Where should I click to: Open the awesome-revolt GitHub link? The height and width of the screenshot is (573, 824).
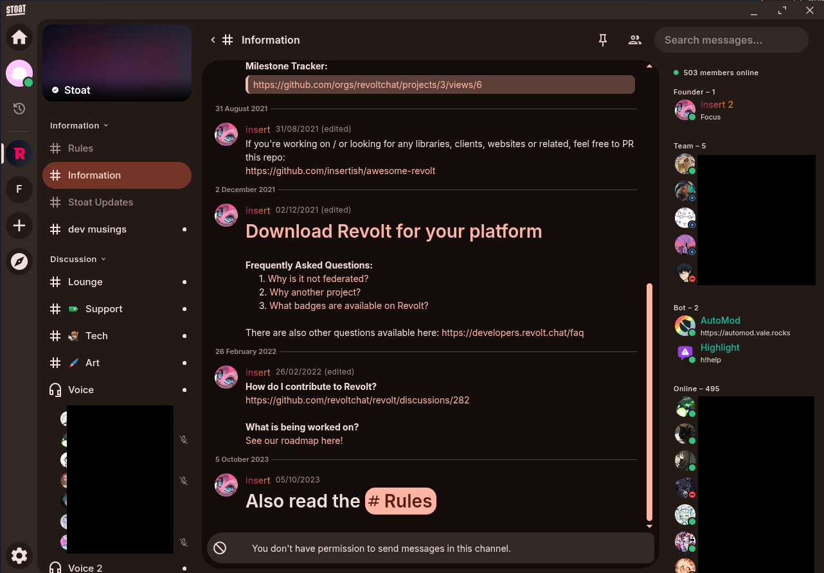click(340, 171)
